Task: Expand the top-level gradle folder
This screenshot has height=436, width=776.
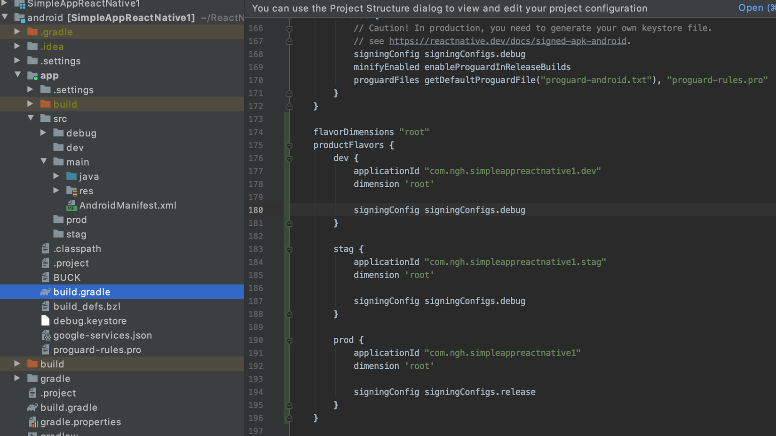Action: (x=18, y=378)
